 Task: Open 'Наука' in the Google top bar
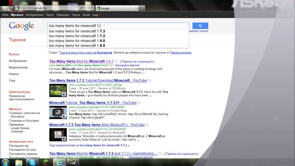click(76, 15)
